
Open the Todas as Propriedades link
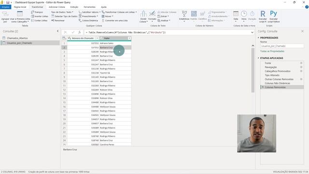272,51
